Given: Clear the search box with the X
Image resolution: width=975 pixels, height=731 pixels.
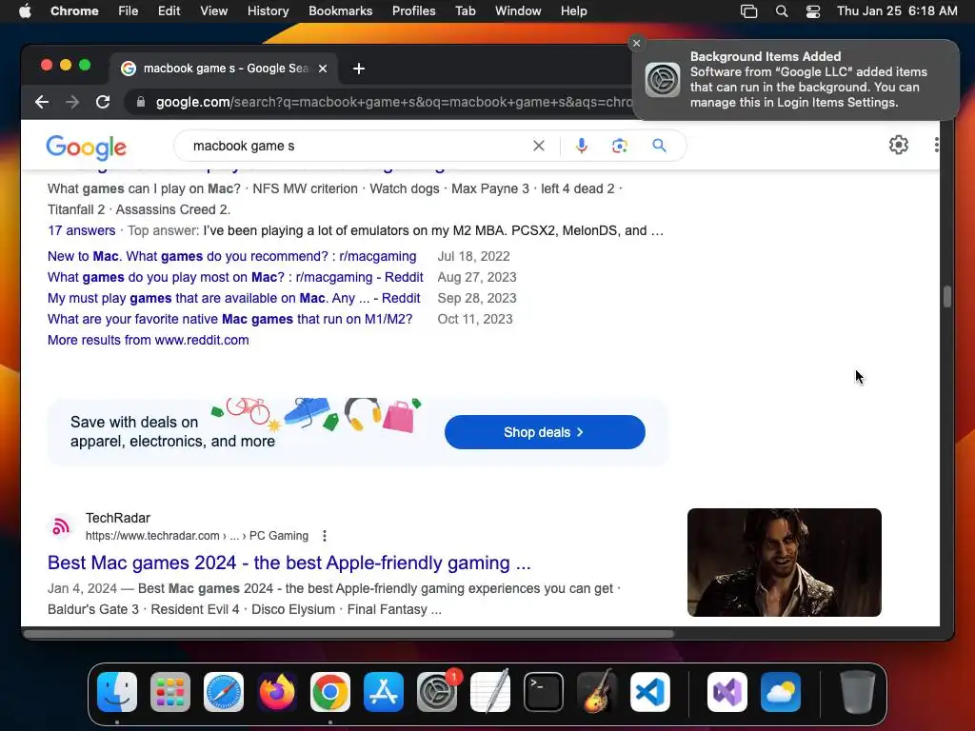Looking at the screenshot, I should click(x=539, y=146).
